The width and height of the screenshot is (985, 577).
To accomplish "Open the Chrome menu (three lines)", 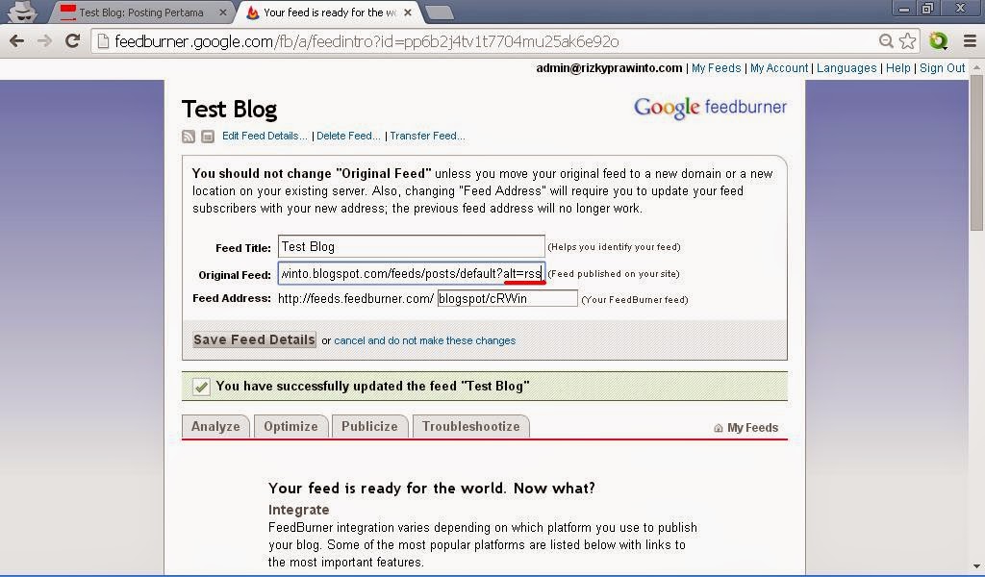I will [970, 41].
